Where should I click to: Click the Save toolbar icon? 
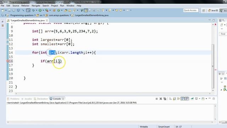click(9, 10)
